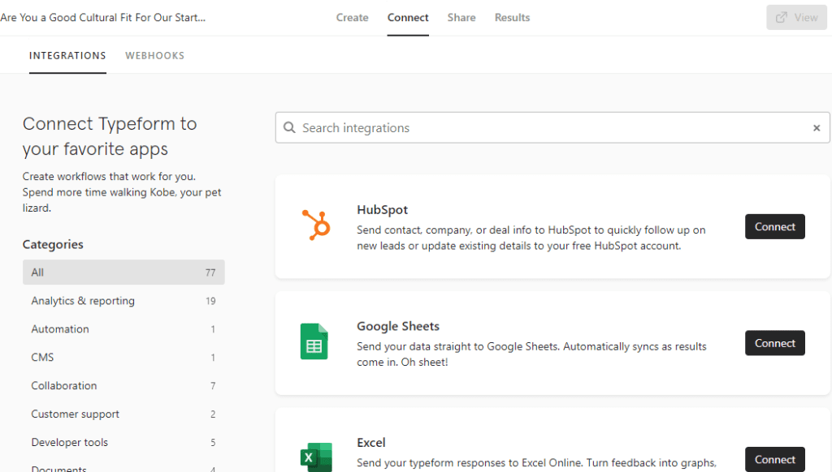
Task: Filter by Analytics & reporting category
Action: tap(123, 301)
